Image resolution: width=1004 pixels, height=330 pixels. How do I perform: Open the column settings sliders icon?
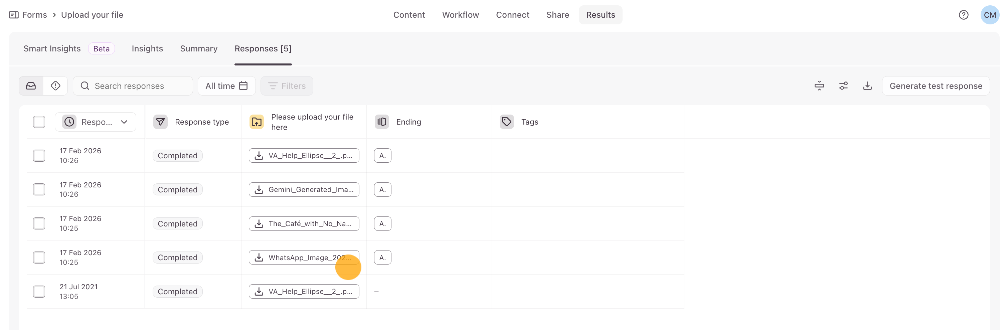pyautogui.click(x=843, y=86)
